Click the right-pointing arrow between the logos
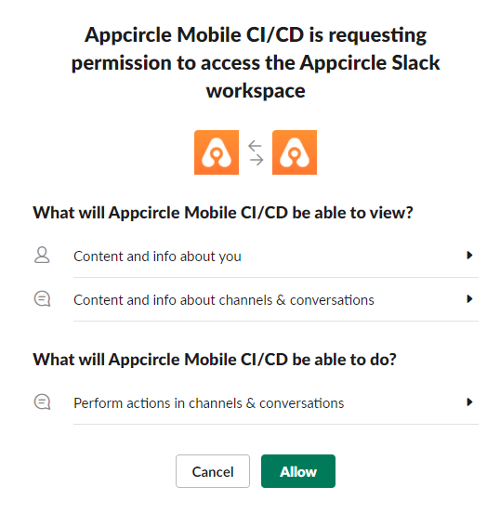This screenshot has width=500, height=513. 257,160
